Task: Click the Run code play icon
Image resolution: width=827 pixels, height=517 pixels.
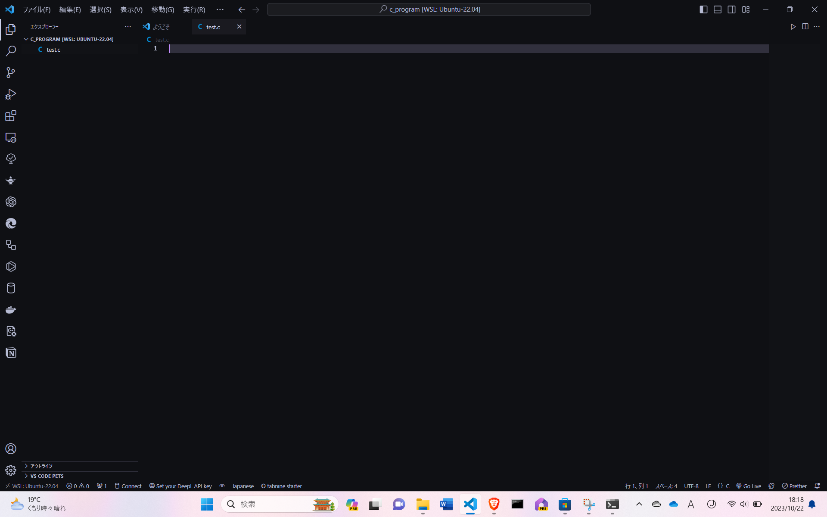Action: tap(793, 27)
